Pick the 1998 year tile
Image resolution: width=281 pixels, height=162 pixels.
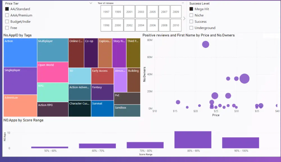106,25
